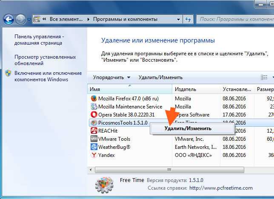The height and width of the screenshot is (199, 274).
Task: Click the search box for Programs and Components
Action: [x=235, y=19]
